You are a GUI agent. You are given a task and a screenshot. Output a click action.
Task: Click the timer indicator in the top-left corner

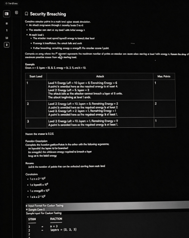[x=12, y=3]
